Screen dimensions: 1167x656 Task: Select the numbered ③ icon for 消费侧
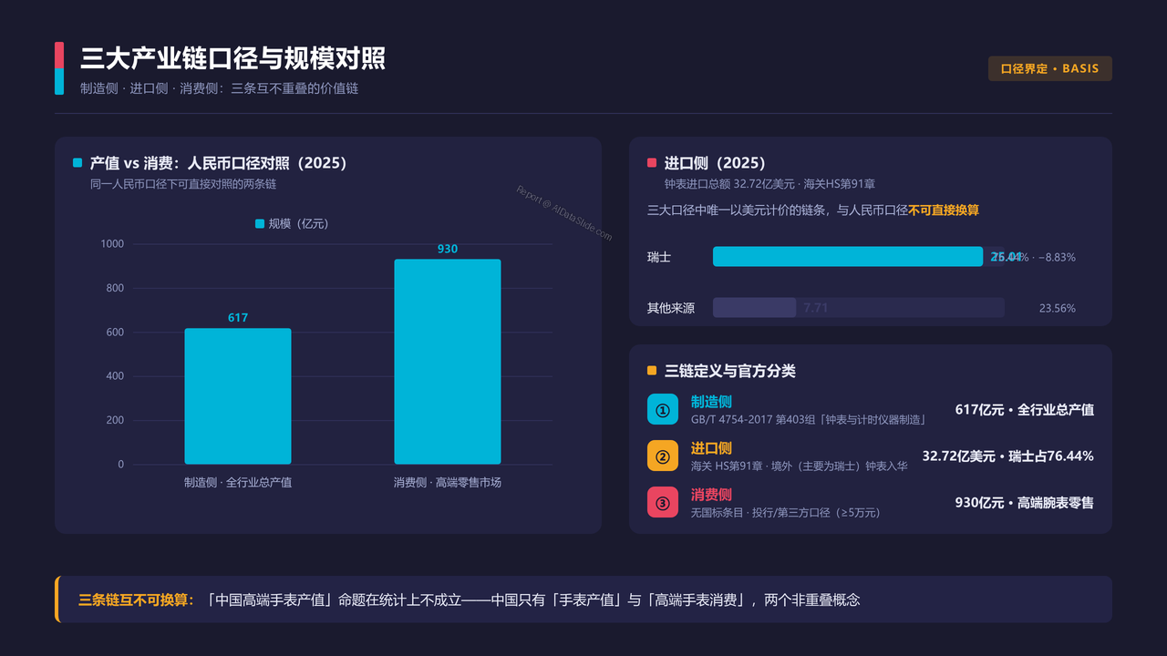pos(663,503)
